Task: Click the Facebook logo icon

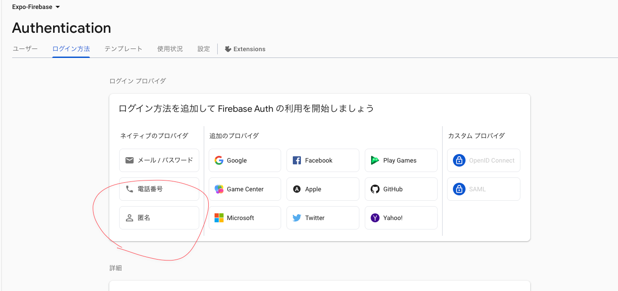Action: pyautogui.click(x=297, y=160)
